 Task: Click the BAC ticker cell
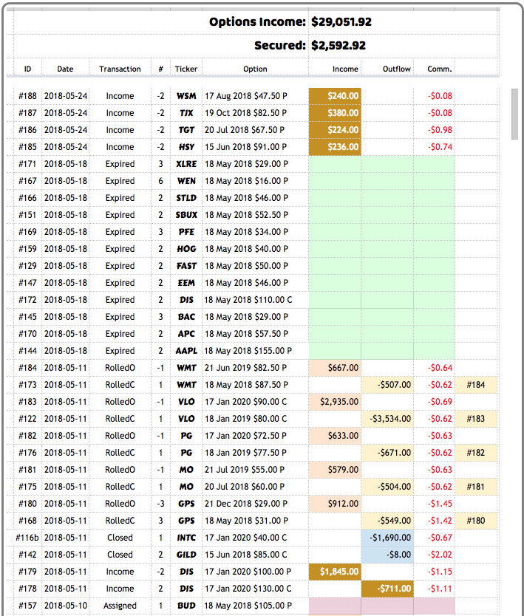(x=186, y=317)
